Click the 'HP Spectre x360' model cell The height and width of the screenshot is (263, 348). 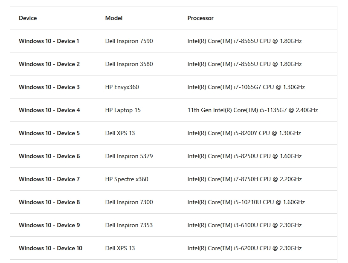127,179
